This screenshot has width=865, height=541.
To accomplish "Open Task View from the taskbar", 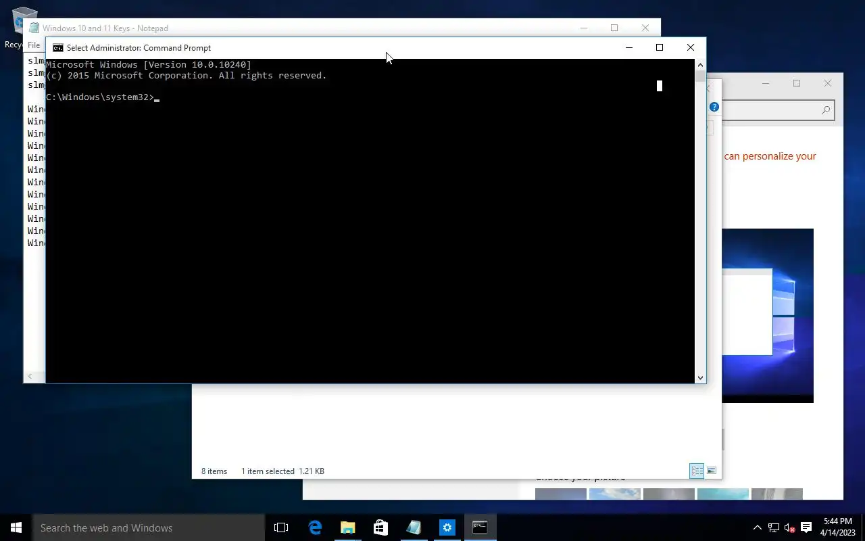I will coord(281,527).
